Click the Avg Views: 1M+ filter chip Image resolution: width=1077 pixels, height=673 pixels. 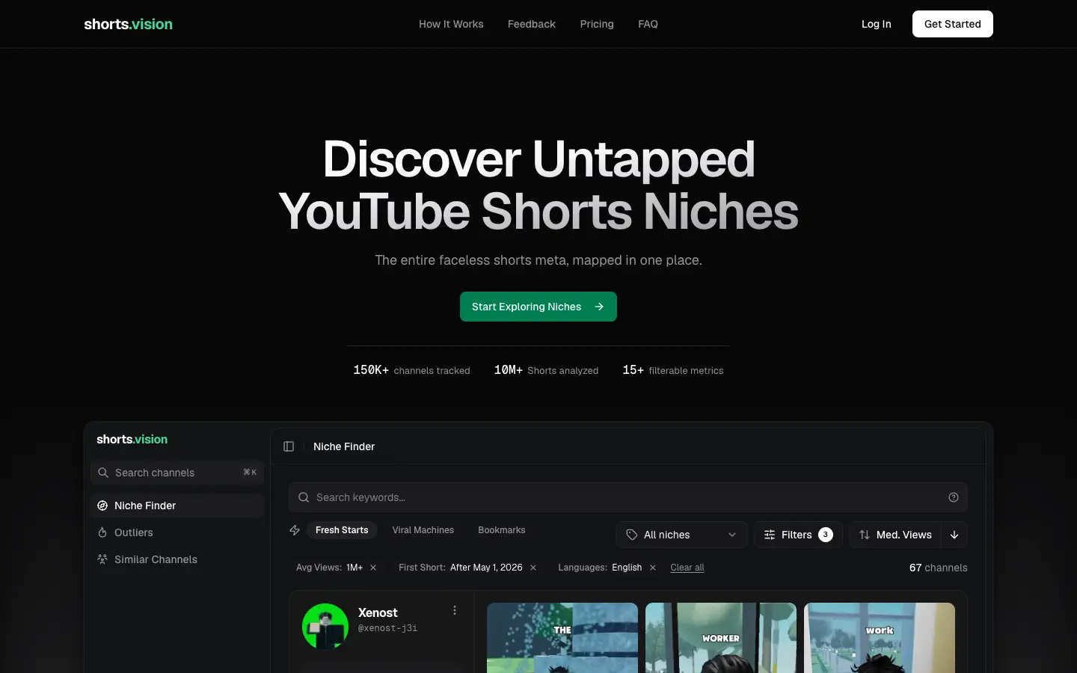coord(336,568)
